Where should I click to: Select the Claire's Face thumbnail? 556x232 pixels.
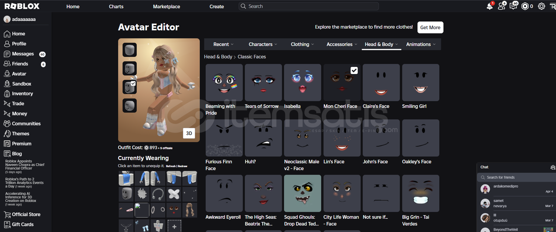[x=381, y=83]
